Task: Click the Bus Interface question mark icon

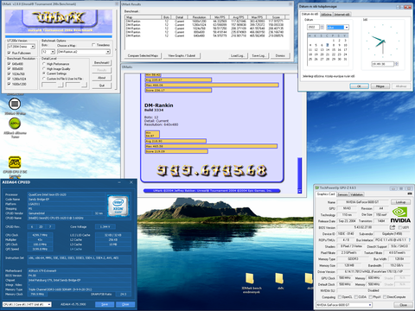Action: [x=409, y=240]
